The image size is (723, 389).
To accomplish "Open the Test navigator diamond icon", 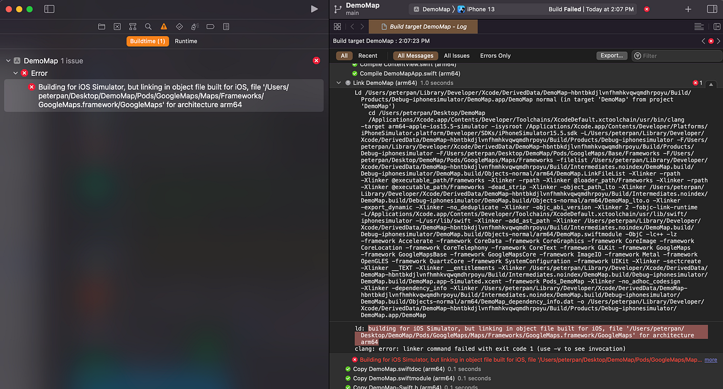I will point(178,26).
